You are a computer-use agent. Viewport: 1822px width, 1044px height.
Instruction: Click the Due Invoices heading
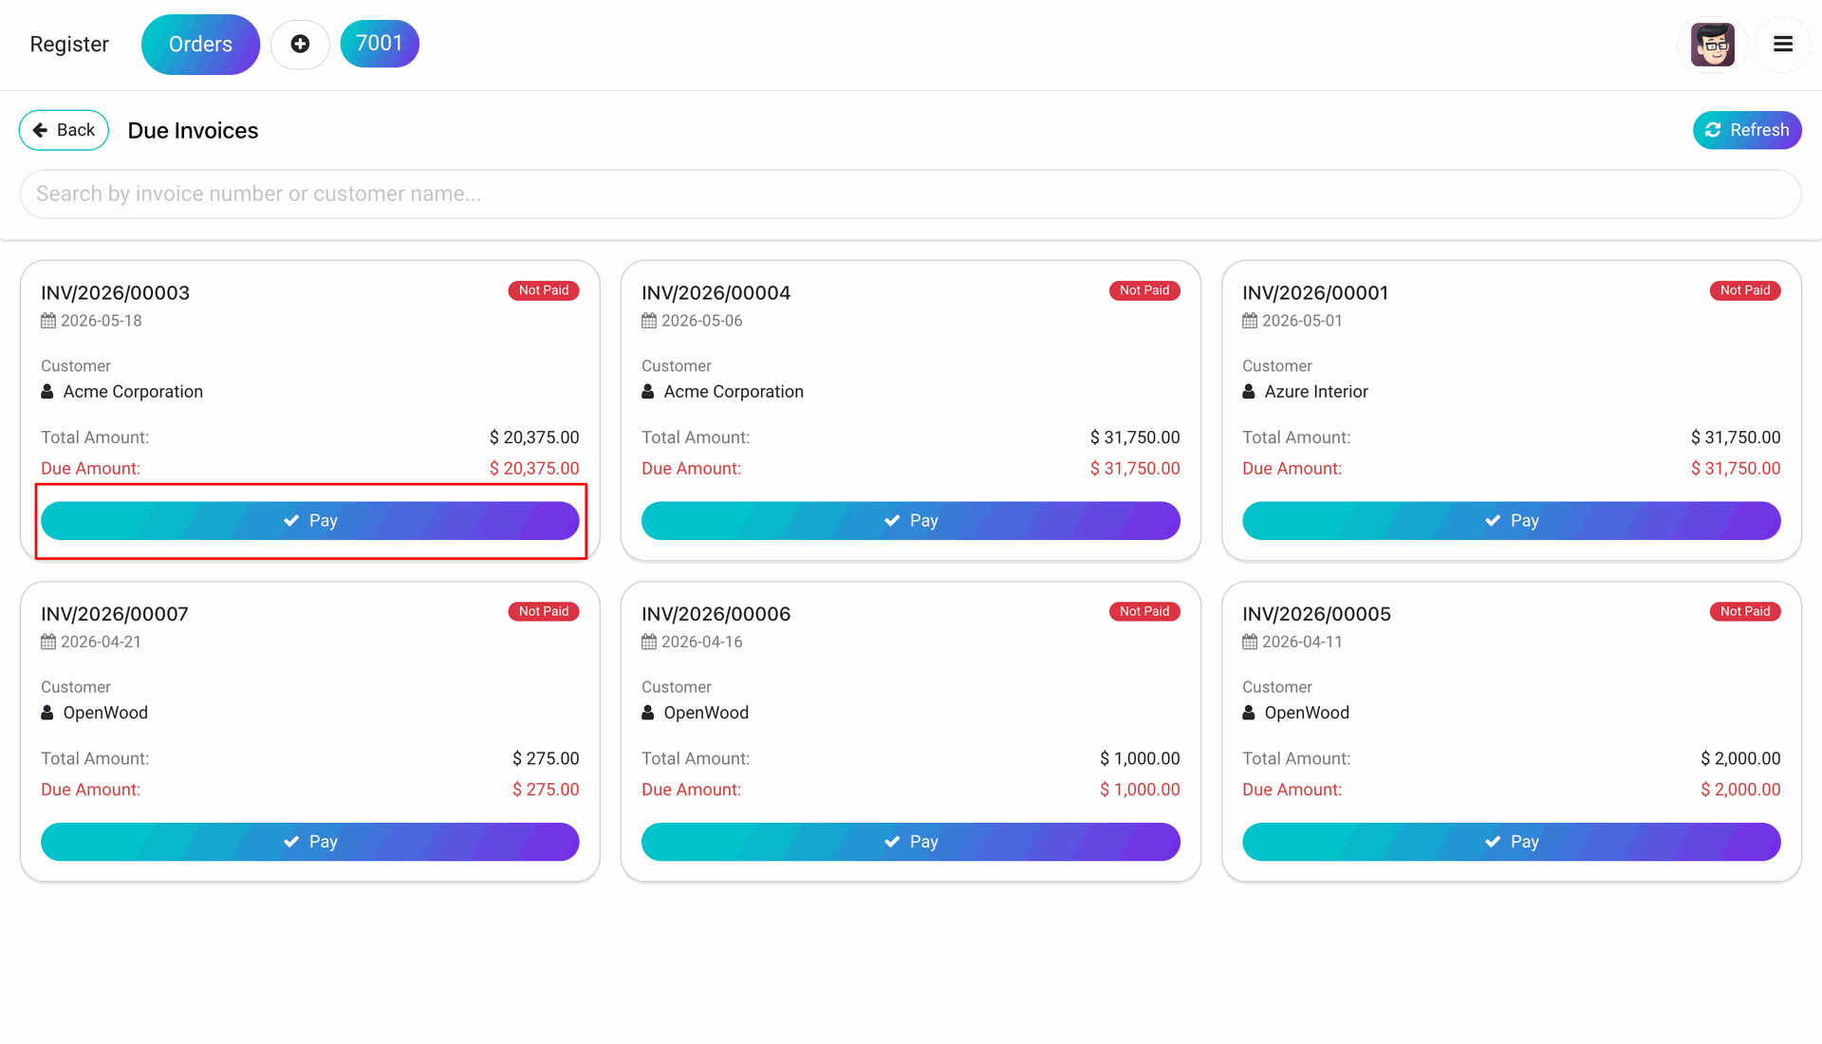[193, 130]
